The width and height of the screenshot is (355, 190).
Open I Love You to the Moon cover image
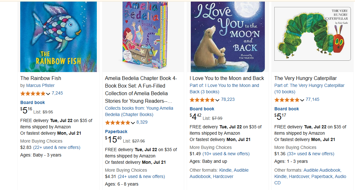coord(228,37)
